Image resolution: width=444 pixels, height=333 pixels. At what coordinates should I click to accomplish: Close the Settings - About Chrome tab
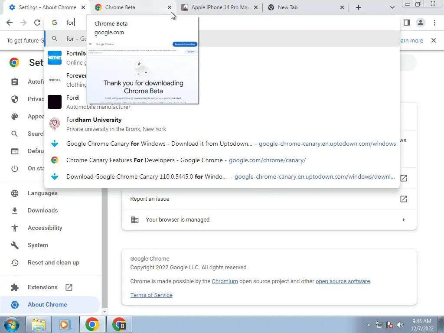[83, 7]
